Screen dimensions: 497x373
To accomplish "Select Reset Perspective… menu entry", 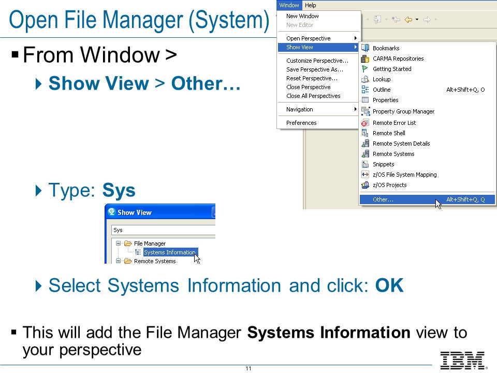I will 312,78.
